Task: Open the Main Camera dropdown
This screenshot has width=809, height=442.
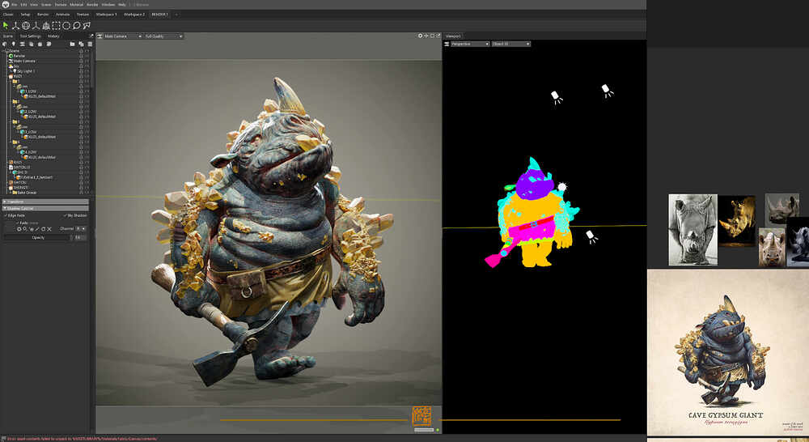Action: tap(123, 36)
